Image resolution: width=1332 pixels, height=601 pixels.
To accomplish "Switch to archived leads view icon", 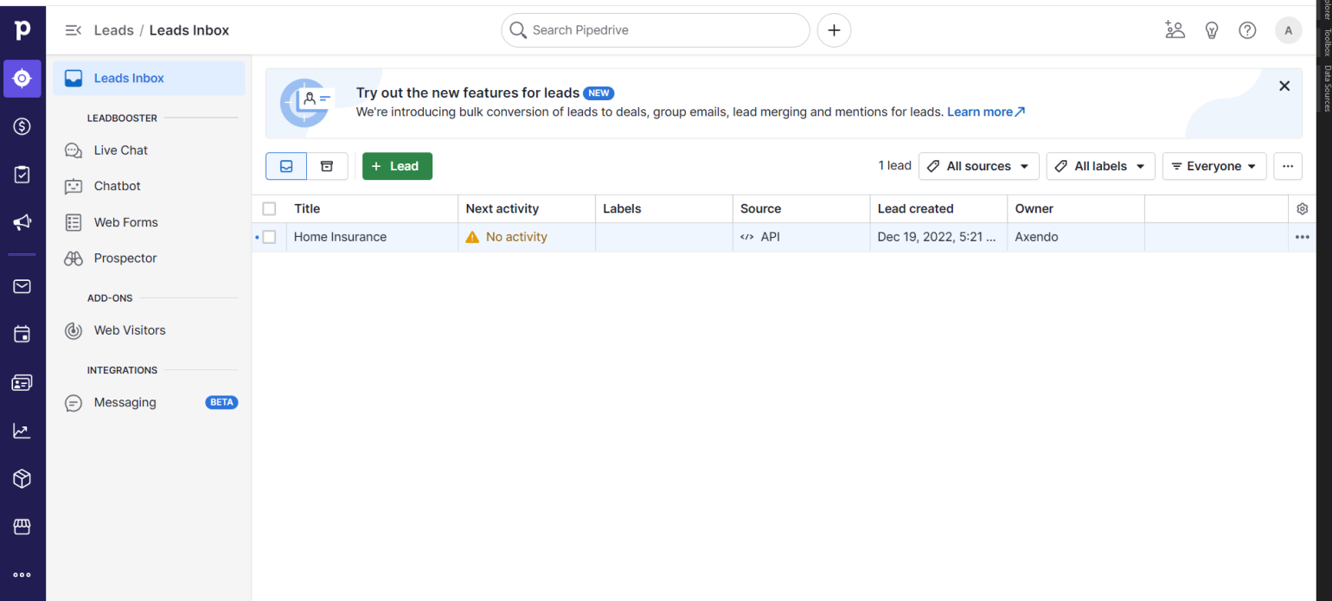I will click(x=327, y=166).
